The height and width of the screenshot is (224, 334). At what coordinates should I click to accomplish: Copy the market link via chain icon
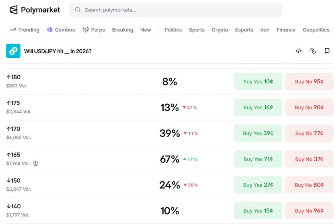tap(313, 51)
